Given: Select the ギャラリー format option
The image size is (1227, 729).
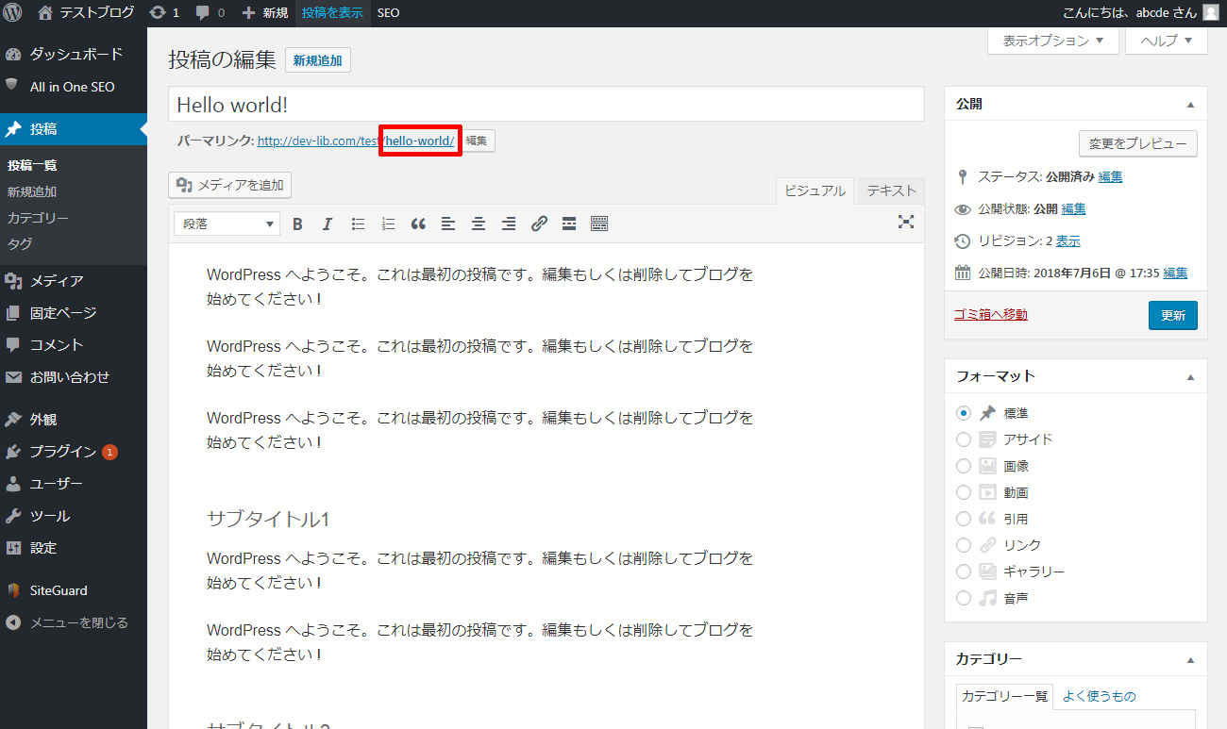Looking at the screenshot, I should click(964, 572).
